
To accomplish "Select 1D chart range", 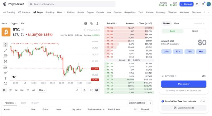I will tap(4, 90).
